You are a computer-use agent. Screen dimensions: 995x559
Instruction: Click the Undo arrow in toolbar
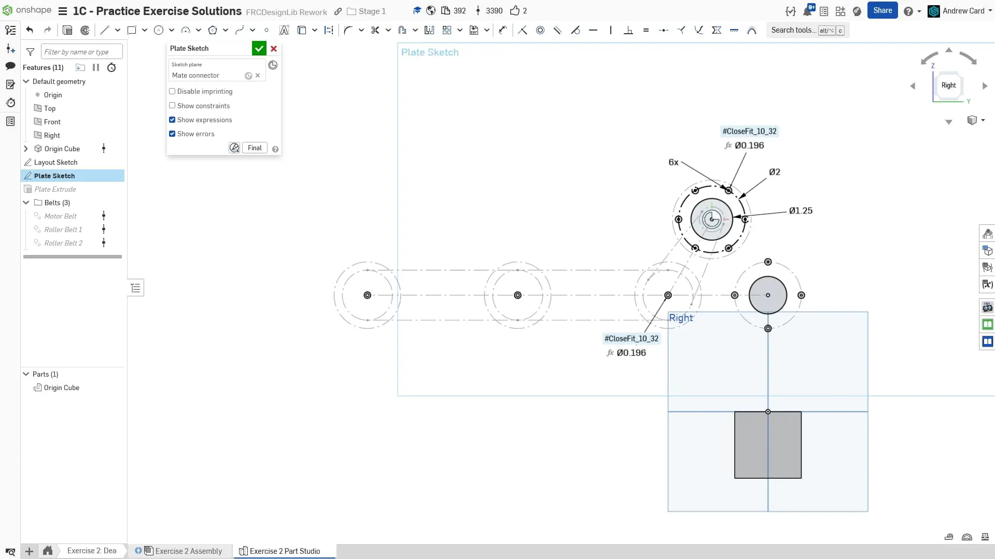point(30,30)
